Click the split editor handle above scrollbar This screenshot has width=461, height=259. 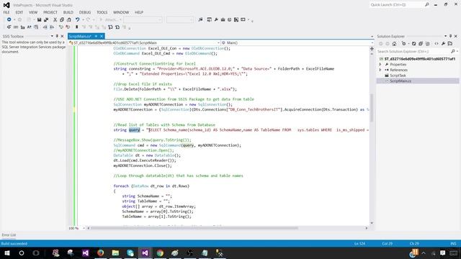372,48
